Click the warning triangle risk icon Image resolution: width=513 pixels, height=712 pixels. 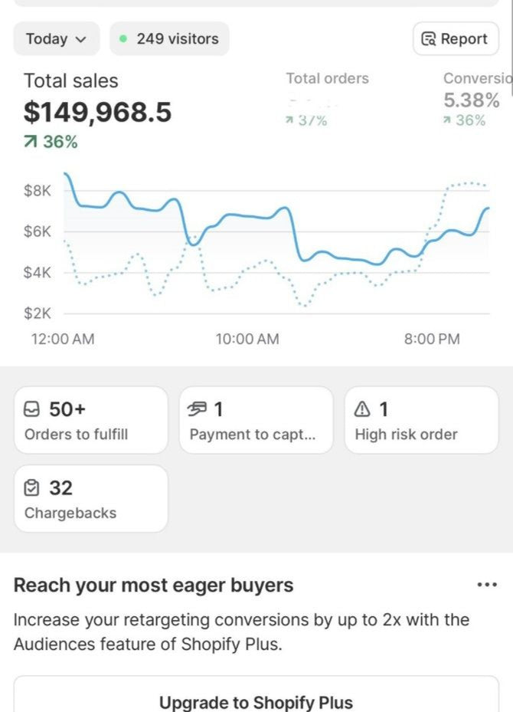click(362, 409)
